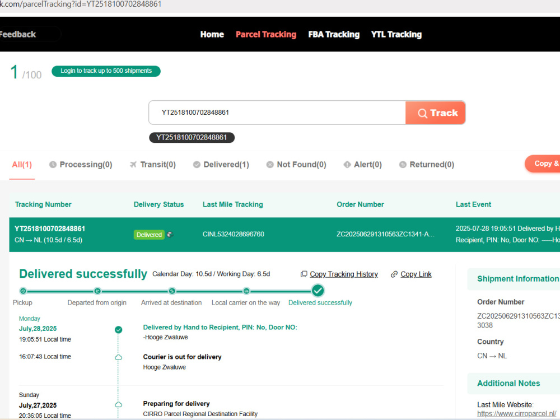This screenshot has height=420, width=560.
Task: Switch to the Not Found(0) tab
Action: click(x=296, y=165)
